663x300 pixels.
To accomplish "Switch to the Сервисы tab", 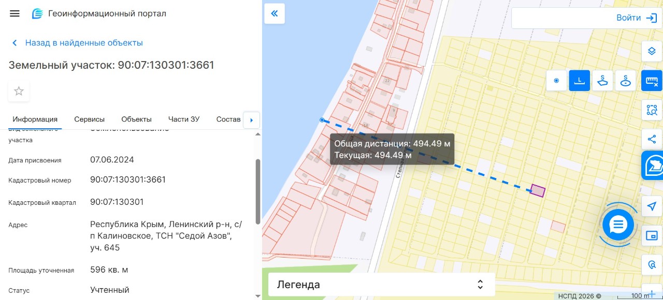I will tap(89, 119).
